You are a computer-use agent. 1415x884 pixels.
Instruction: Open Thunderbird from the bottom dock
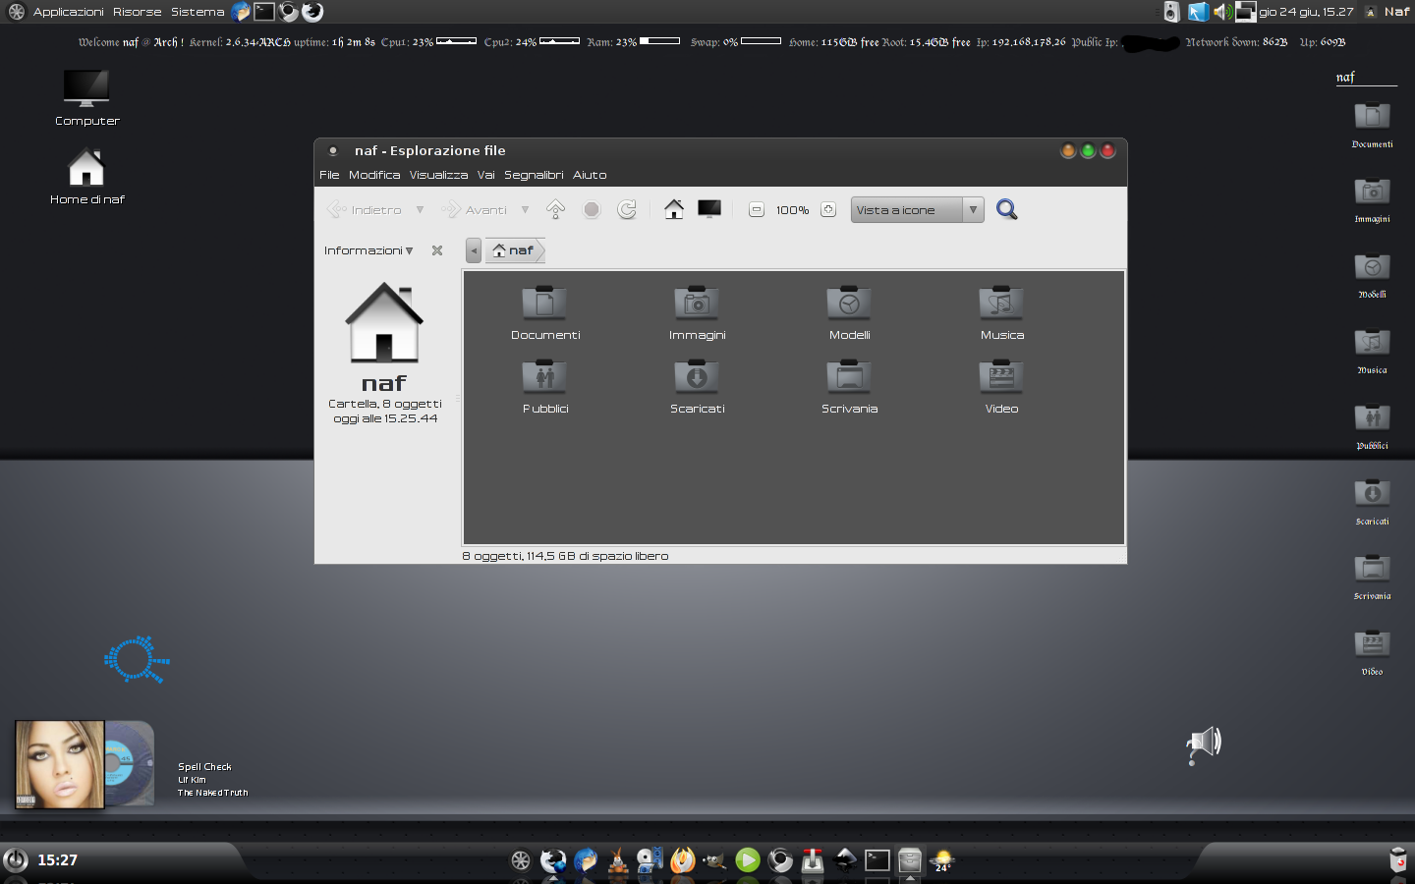click(585, 861)
